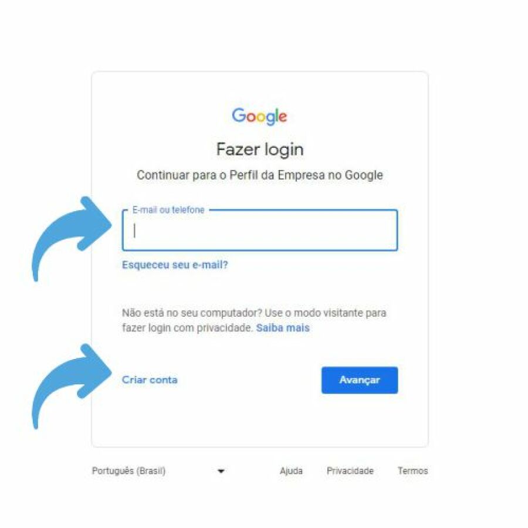
Task: Focus the E-mail ou telefone input field
Action: 260,231
